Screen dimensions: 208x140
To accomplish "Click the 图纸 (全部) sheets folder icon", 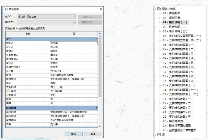I will click(159, 8).
